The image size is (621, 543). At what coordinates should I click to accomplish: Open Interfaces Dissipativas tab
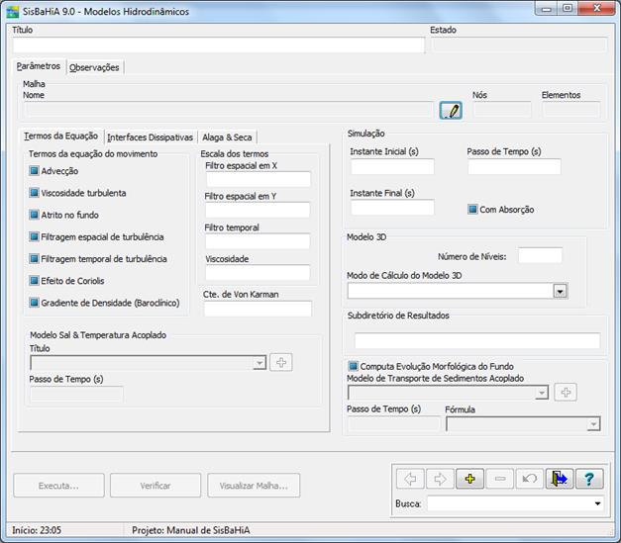point(151,137)
